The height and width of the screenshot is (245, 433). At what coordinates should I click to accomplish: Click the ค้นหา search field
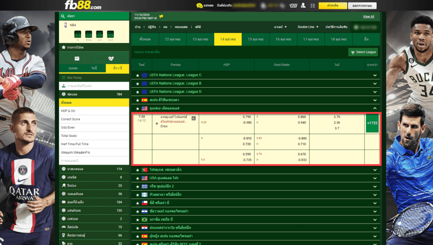(94, 16)
